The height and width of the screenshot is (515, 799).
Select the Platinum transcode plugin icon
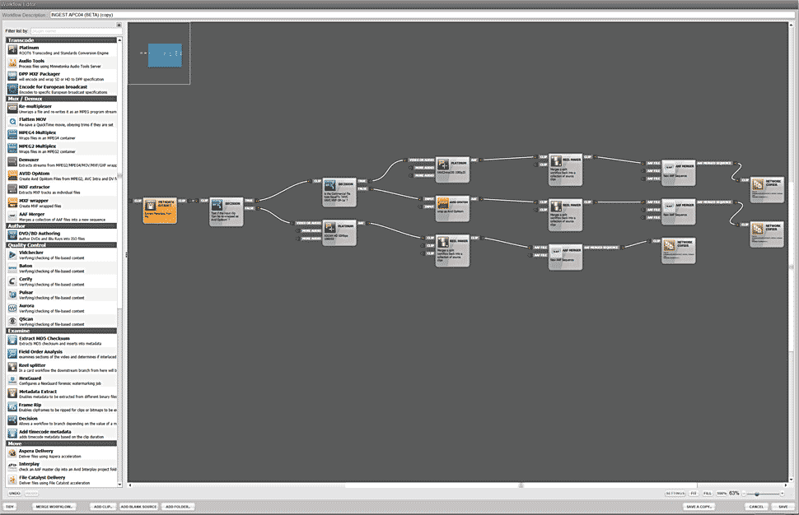click(x=12, y=50)
